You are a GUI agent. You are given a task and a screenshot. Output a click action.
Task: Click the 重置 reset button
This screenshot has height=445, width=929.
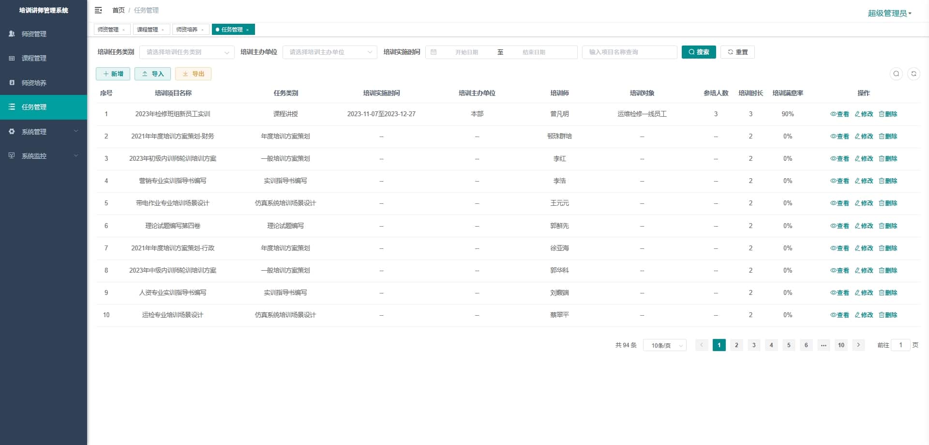point(737,52)
